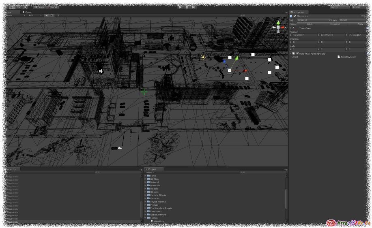
Task: Disable the Auto Way Point script checkbox
Action: (x=297, y=53)
